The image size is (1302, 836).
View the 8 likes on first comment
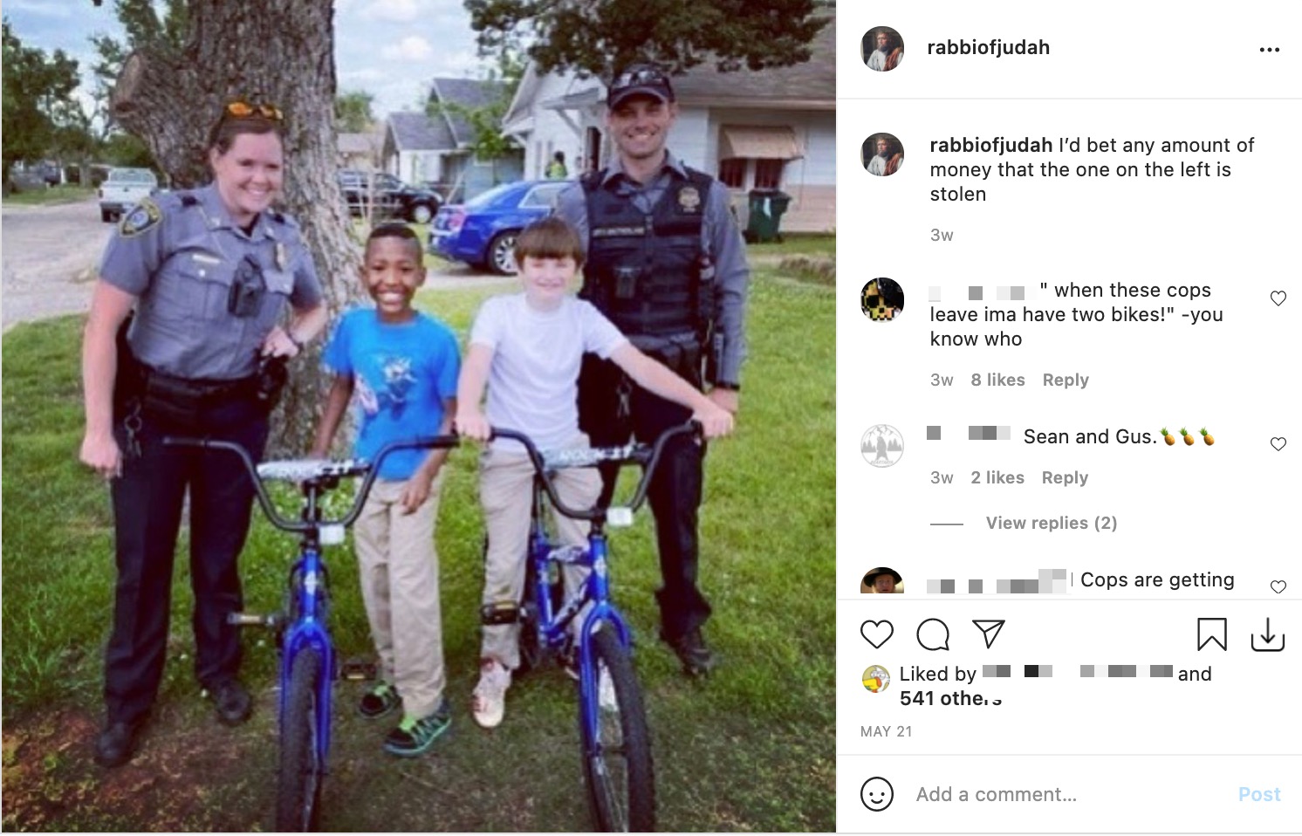[x=998, y=380]
